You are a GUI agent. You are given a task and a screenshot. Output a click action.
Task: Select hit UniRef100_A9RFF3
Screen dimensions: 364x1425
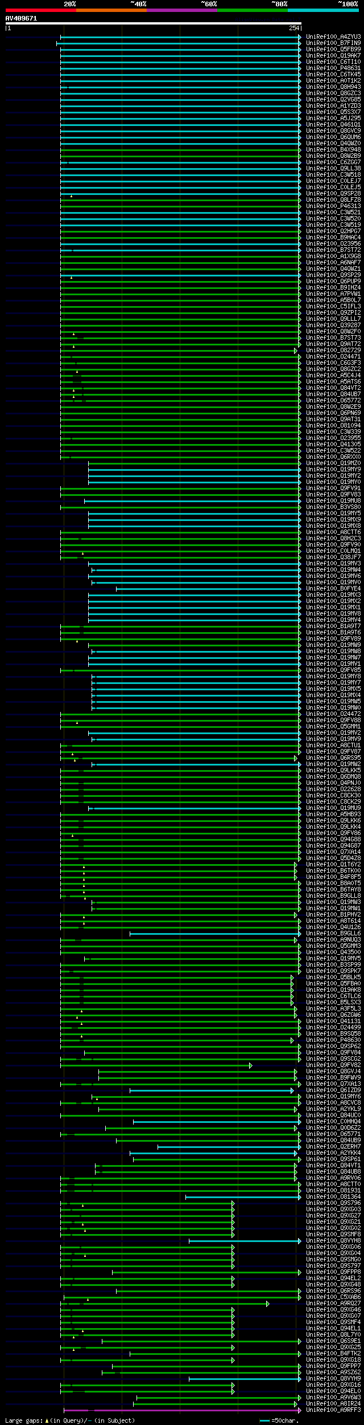click(x=333, y=1410)
